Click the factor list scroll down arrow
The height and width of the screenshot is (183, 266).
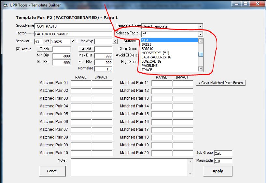[x=201, y=69]
